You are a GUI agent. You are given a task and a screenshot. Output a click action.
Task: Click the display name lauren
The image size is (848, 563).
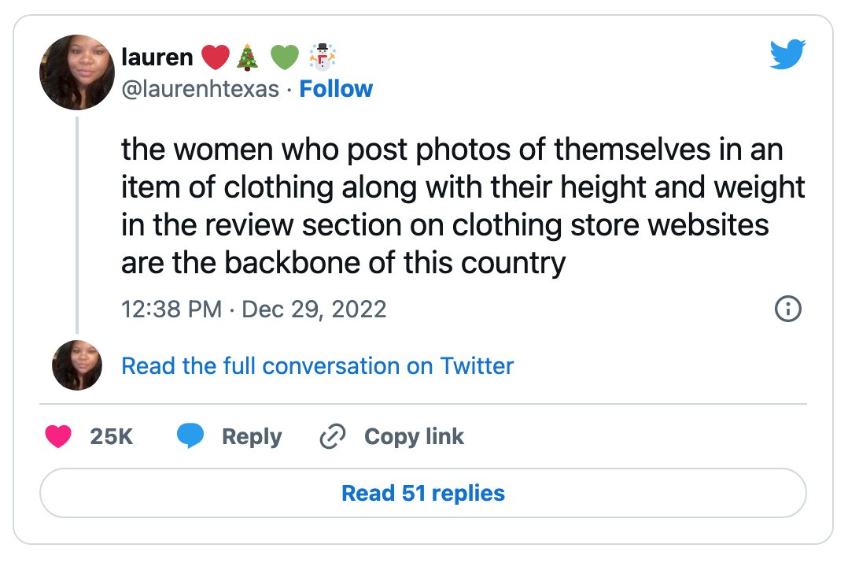157,57
